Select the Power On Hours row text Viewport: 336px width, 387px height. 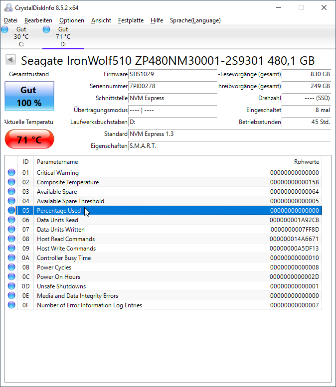coord(58,276)
